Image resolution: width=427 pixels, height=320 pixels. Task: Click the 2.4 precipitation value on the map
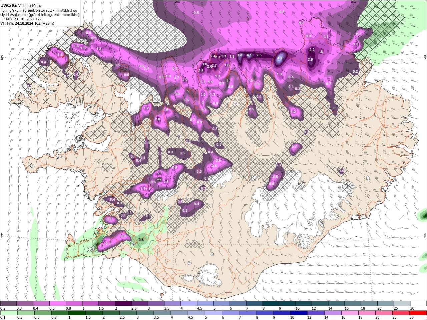[x=213, y=56]
